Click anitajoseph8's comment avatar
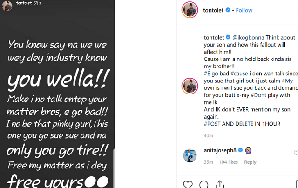298x188 pixels. click(190, 155)
